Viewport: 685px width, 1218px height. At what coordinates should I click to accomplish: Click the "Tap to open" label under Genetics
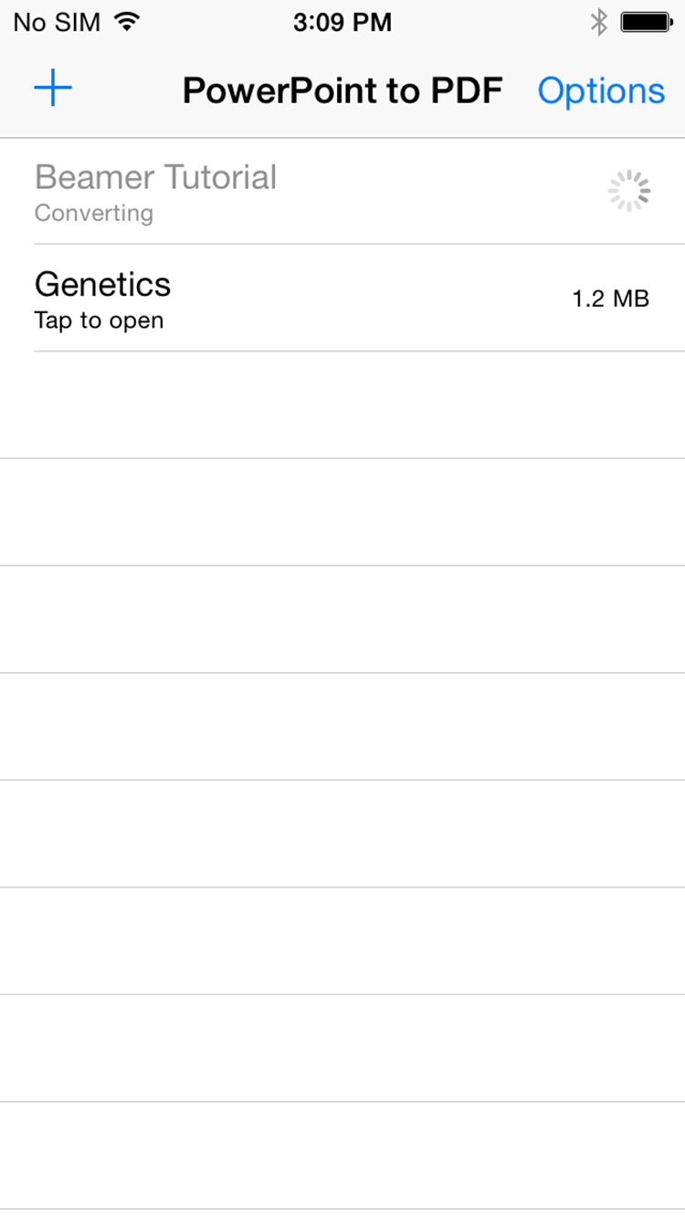click(x=99, y=320)
